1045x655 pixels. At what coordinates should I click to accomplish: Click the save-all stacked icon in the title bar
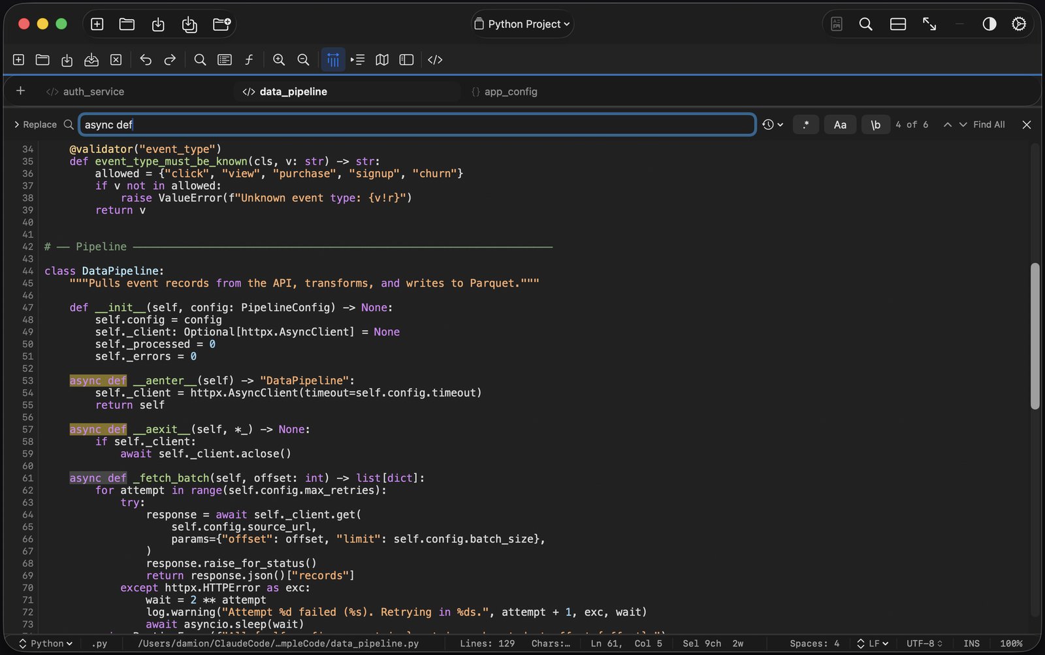pyautogui.click(x=189, y=24)
